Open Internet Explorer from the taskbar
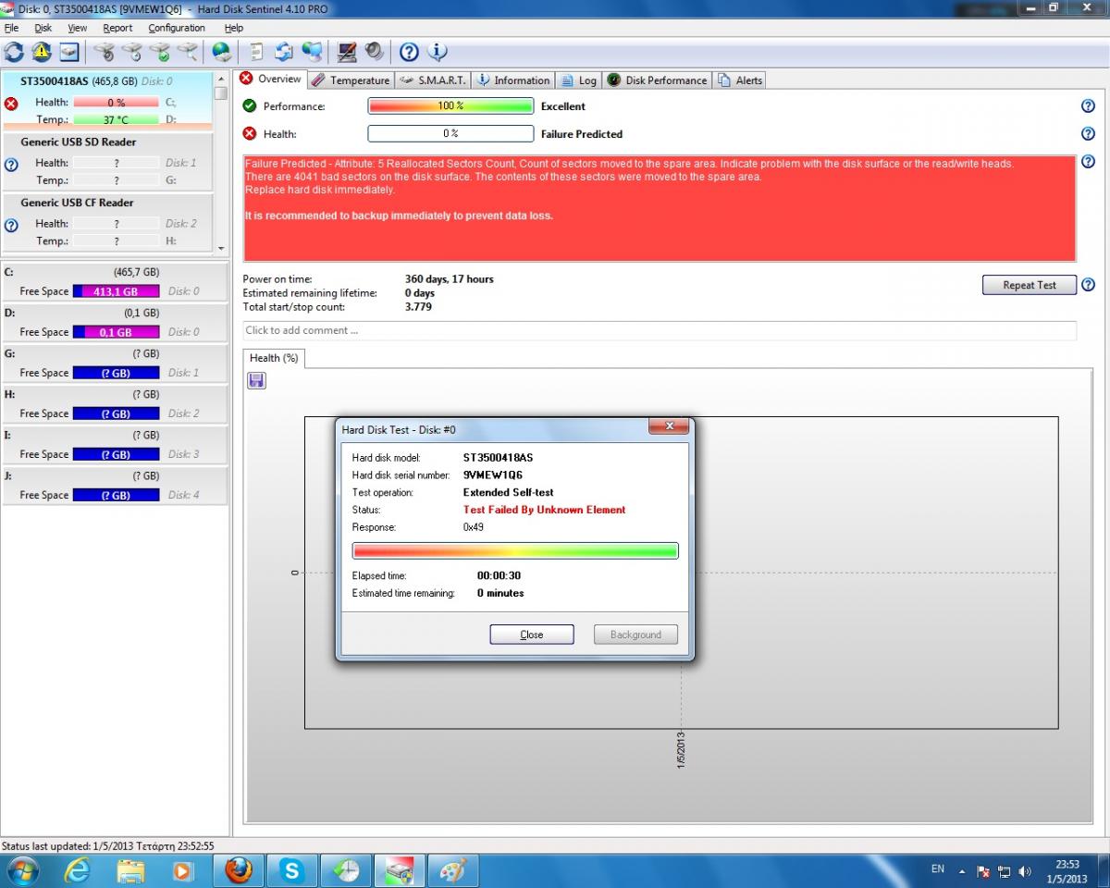 [x=78, y=870]
